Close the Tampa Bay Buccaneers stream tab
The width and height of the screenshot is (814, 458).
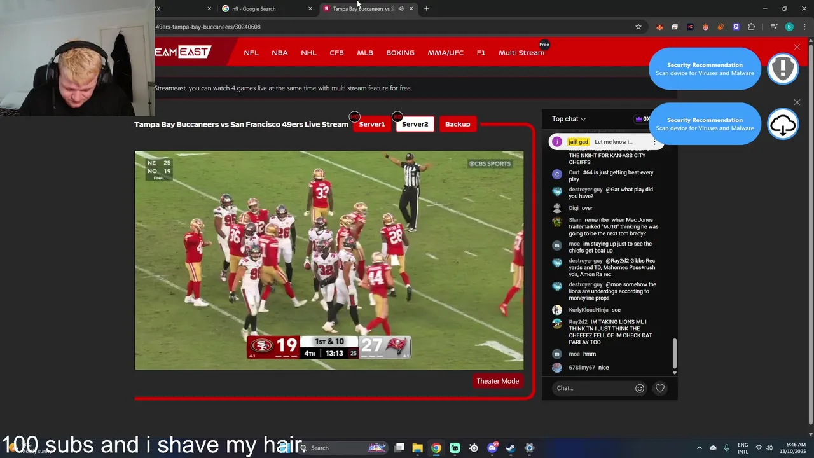point(411,8)
